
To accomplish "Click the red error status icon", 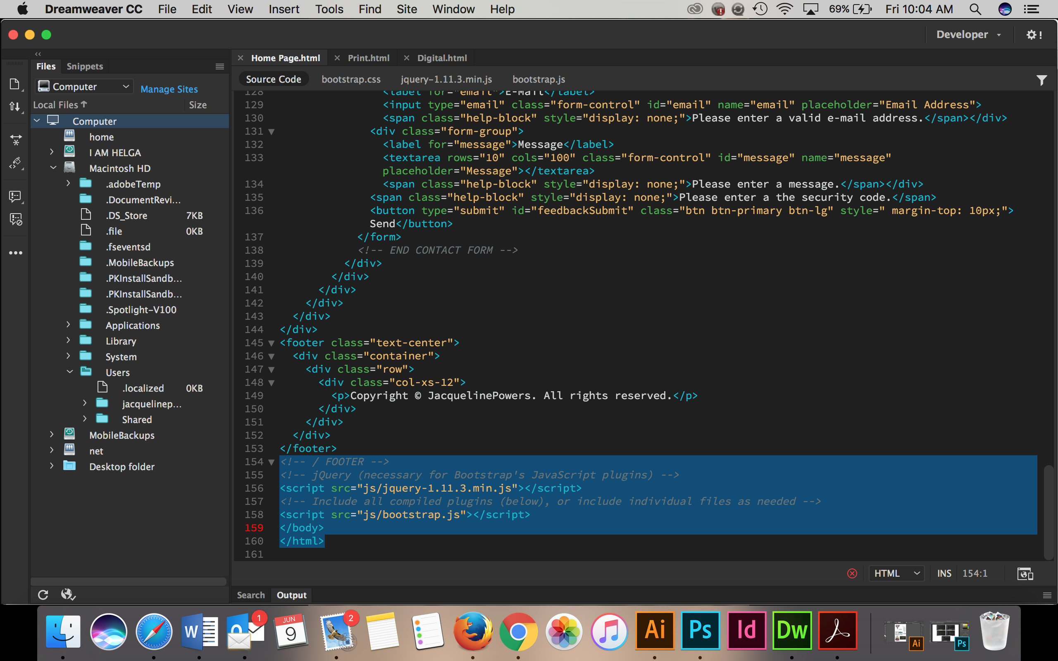I will tap(852, 573).
